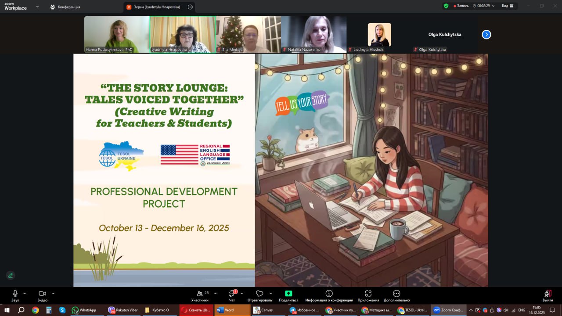
Task: Open the Apps (Приложения) icon
Action: (x=368, y=294)
